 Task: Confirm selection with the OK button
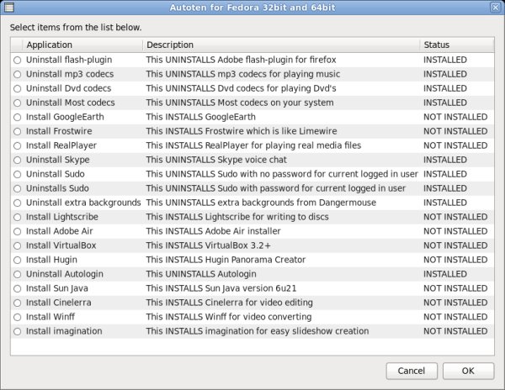pos(468,371)
